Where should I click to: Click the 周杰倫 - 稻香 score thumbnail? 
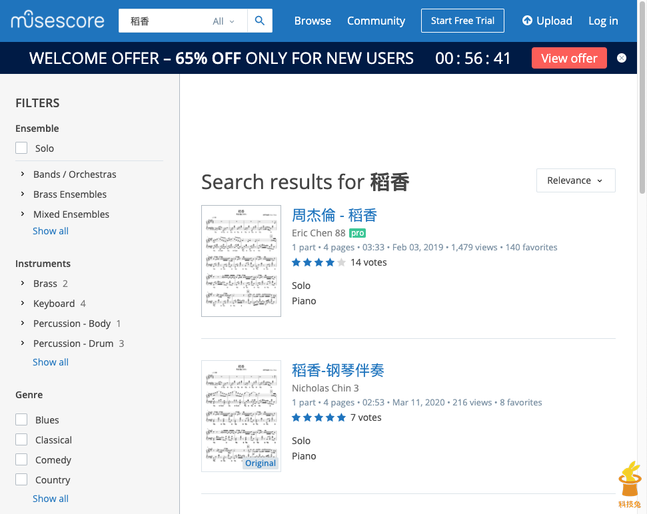click(241, 261)
